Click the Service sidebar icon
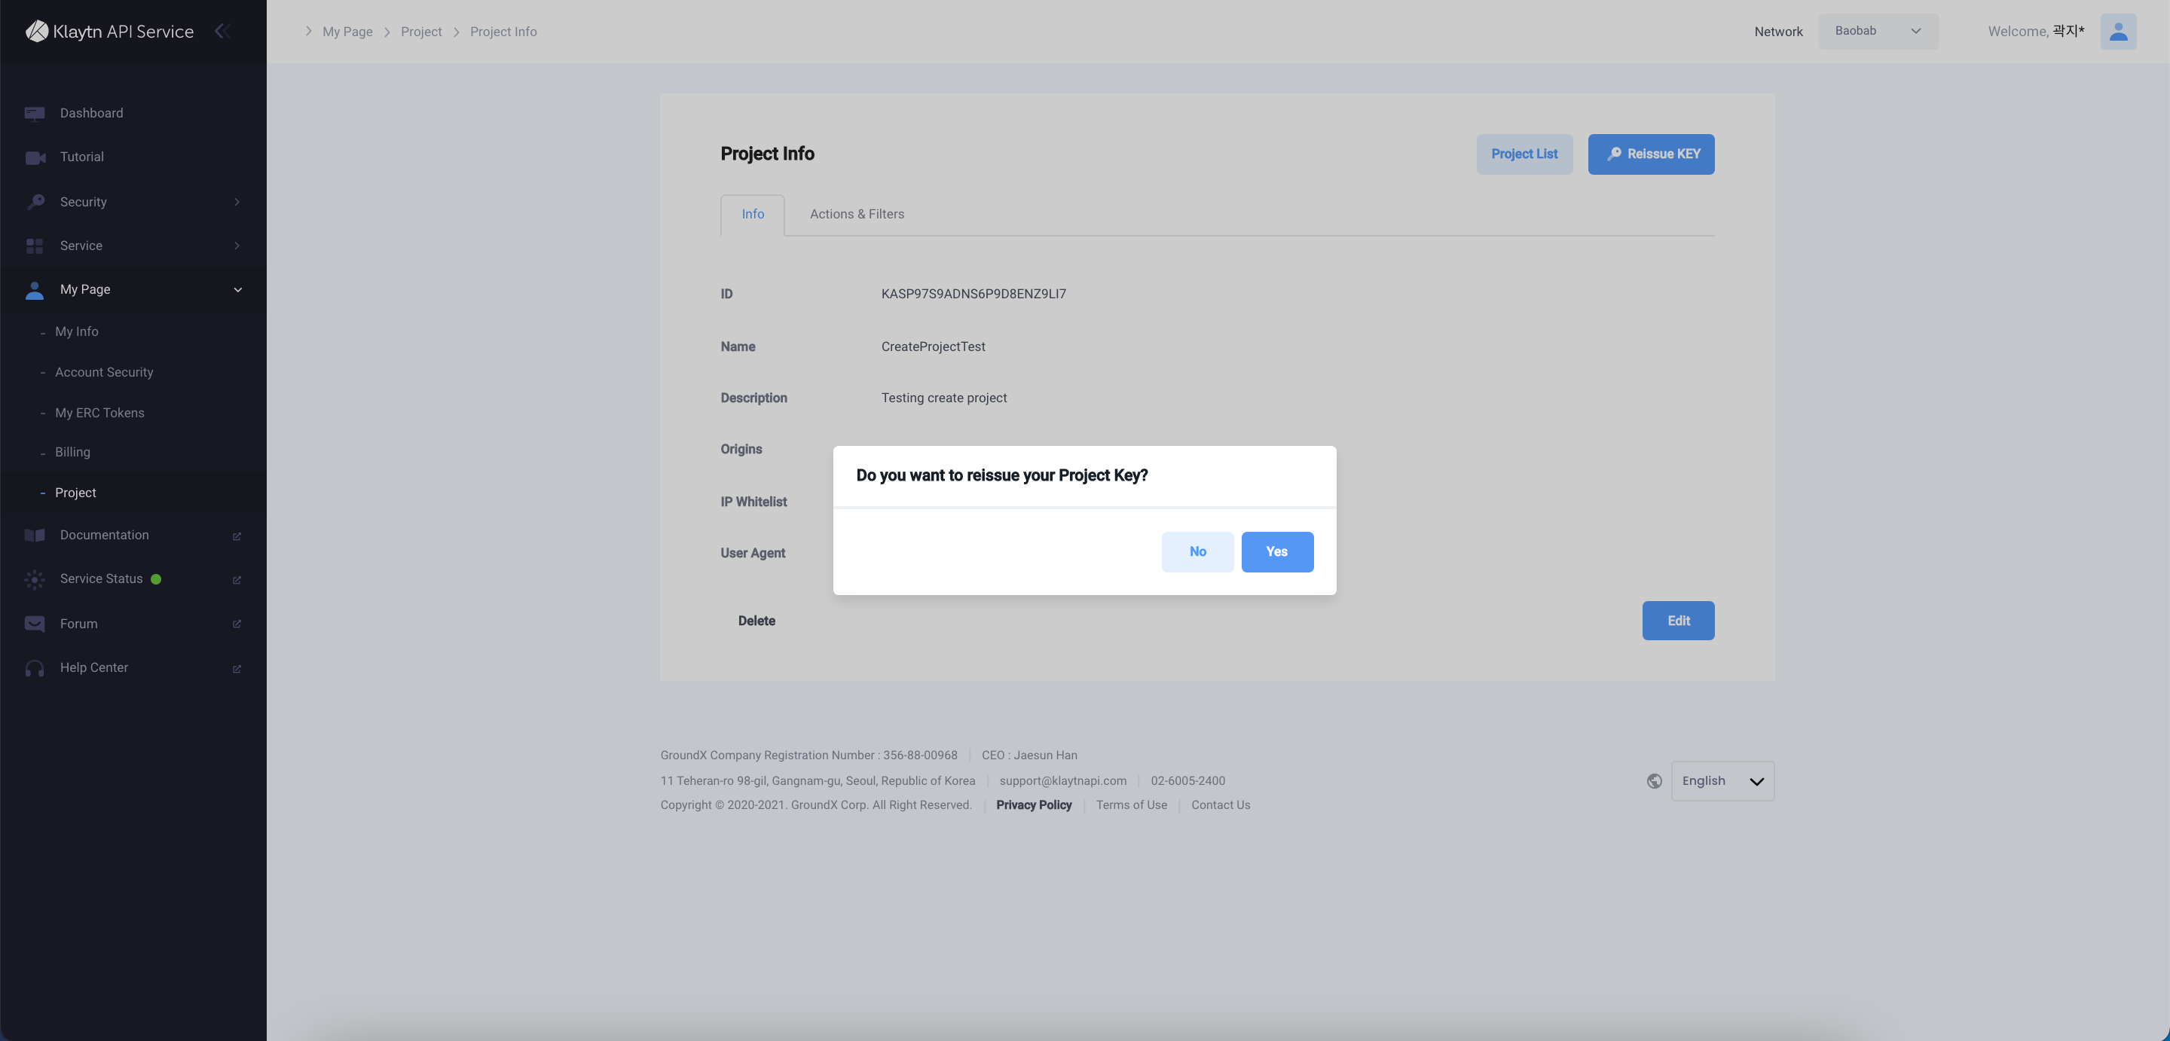 [x=35, y=246]
